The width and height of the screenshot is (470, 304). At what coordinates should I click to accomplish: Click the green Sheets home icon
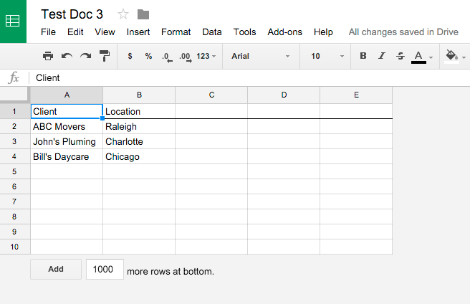(x=13, y=21)
